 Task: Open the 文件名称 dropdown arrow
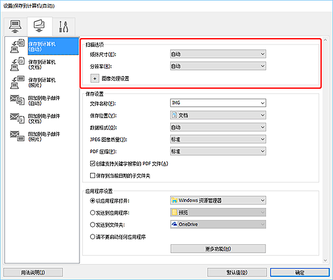(x=263, y=103)
